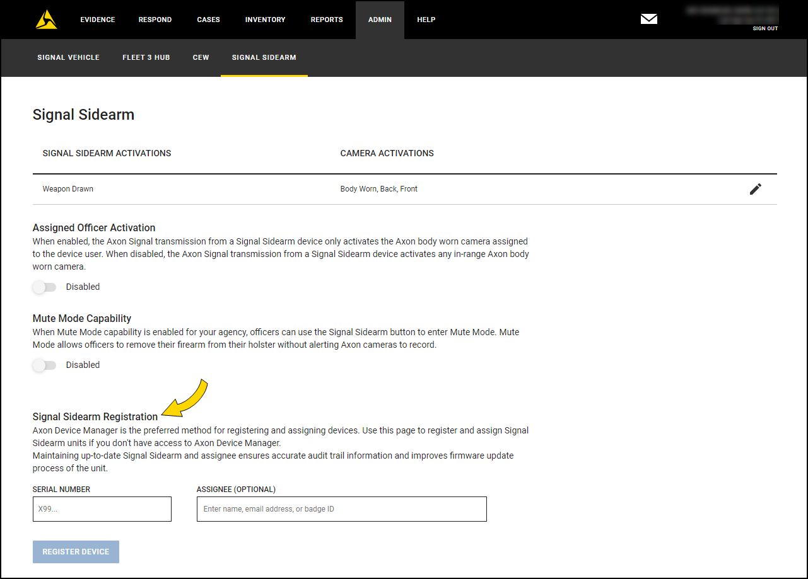Switch to the Fleet 3 Hub tab

click(146, 57)
